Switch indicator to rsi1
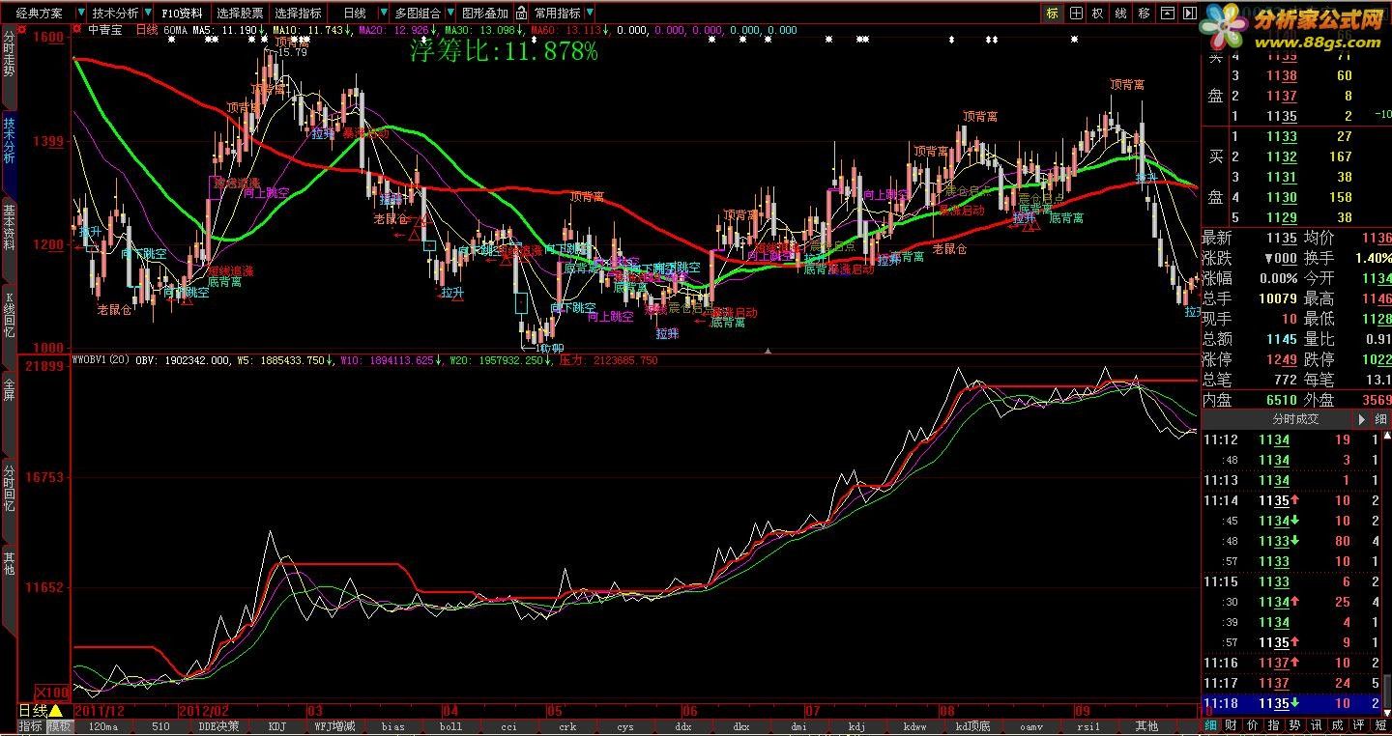This screenshot has height=736, width=1392. [1088, 726]
